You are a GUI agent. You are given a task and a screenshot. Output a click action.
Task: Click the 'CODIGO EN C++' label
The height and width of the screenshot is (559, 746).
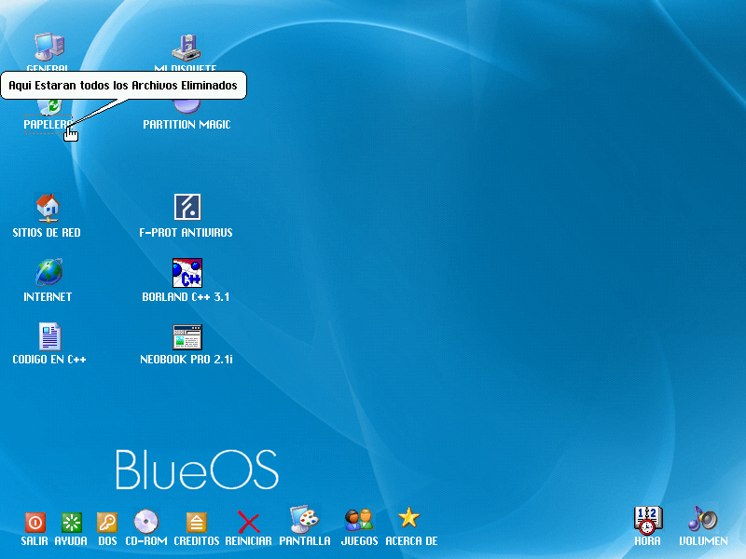tap(49, 360)
